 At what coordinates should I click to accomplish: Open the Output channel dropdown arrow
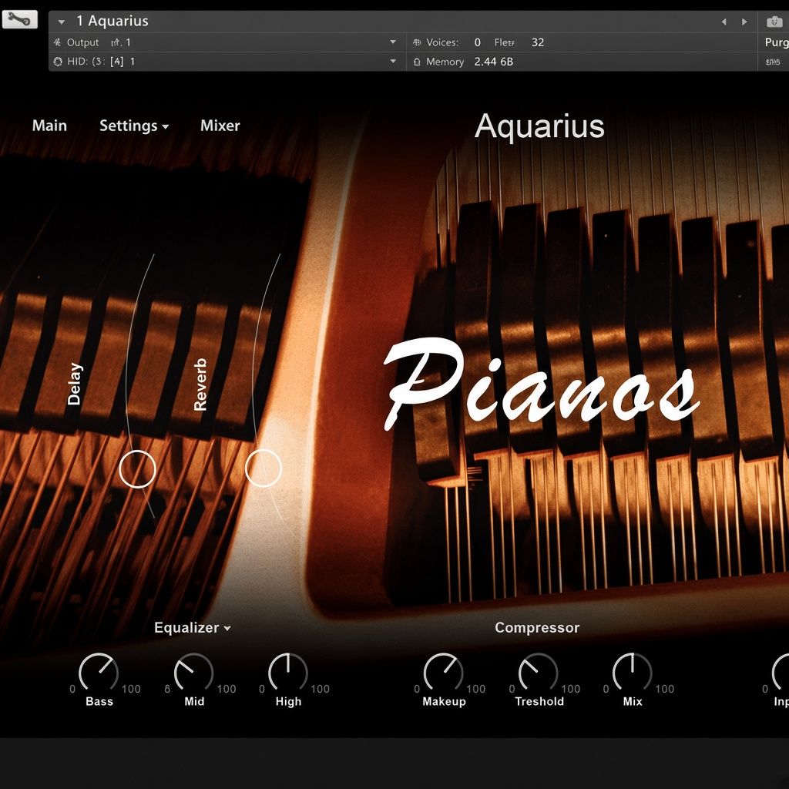coord(393,42)
